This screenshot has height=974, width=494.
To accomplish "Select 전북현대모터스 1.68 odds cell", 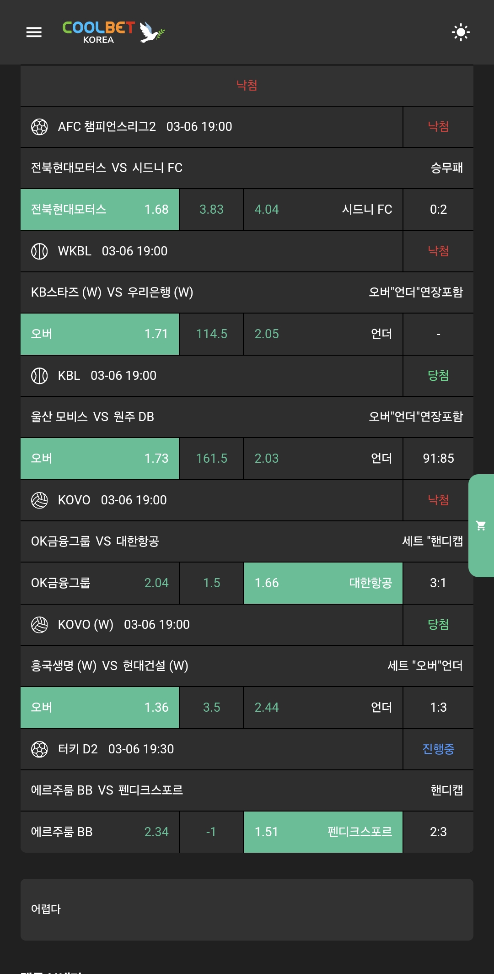I will (x=100, y=210).
